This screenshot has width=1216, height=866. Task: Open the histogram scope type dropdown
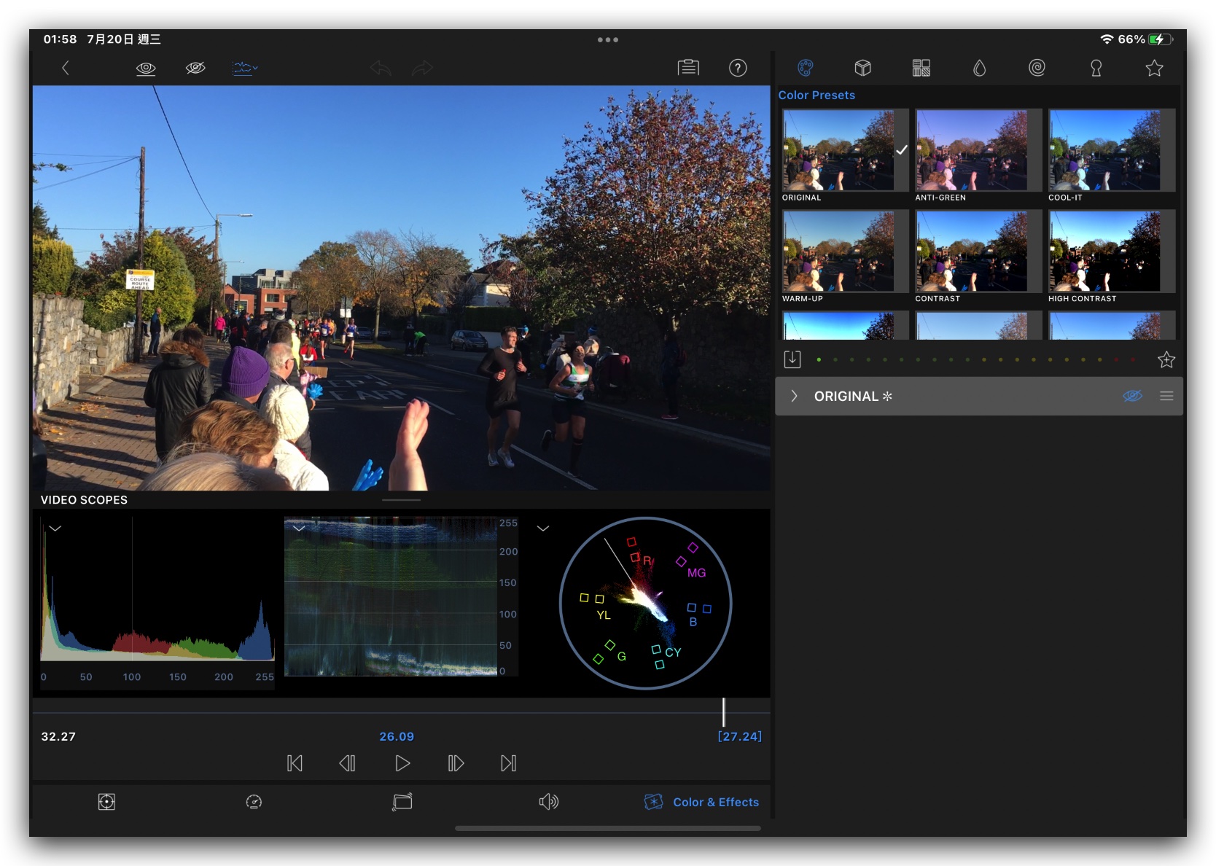pyautogui.click(x=55, y=528)
